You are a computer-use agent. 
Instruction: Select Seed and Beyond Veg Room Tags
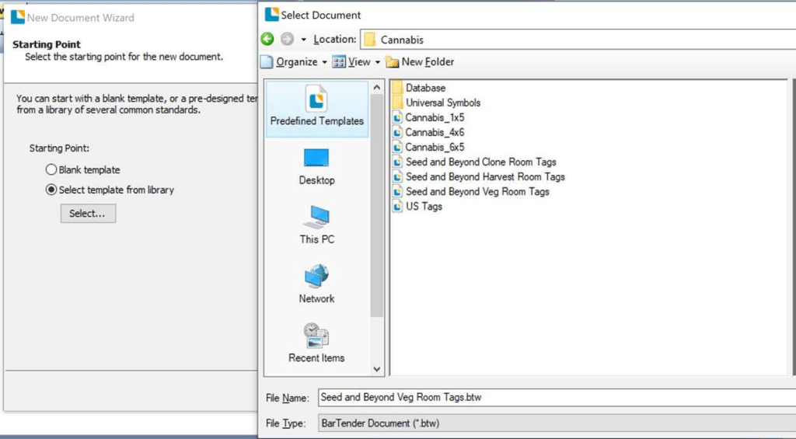(x=471, y=191)
